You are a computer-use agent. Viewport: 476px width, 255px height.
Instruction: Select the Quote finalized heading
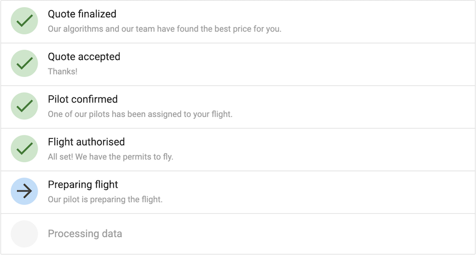tap(82, 14)
